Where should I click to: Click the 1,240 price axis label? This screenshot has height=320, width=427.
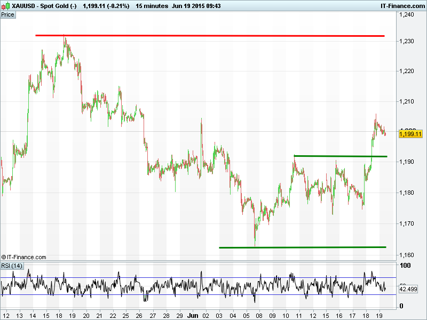[407, 15]
